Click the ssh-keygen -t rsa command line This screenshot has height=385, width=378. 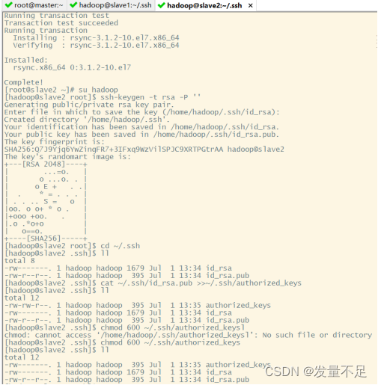(103, 97)
